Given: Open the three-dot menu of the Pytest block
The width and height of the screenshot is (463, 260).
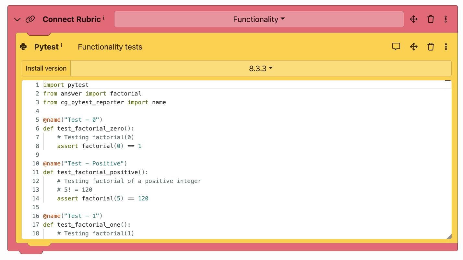Looking at the screenshot, I should (x=446, y=47).
